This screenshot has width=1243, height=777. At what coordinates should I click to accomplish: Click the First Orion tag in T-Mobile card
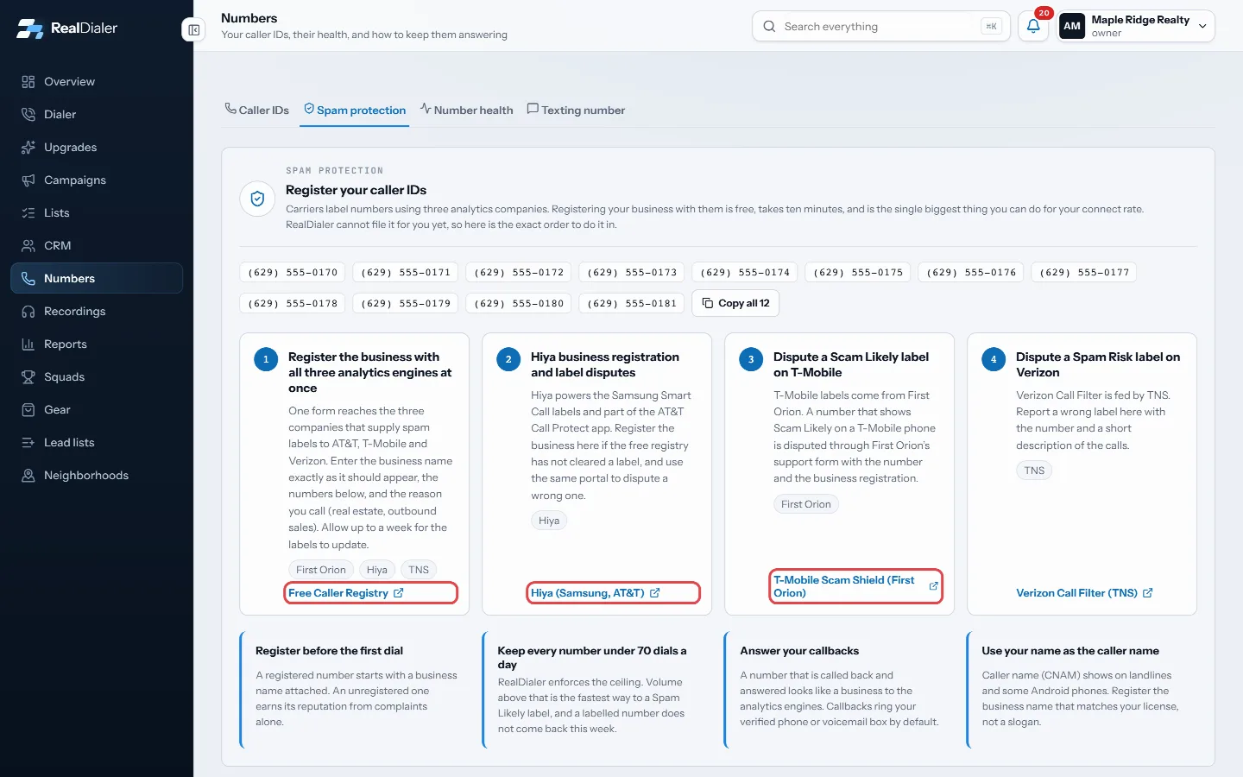[806, 504]
